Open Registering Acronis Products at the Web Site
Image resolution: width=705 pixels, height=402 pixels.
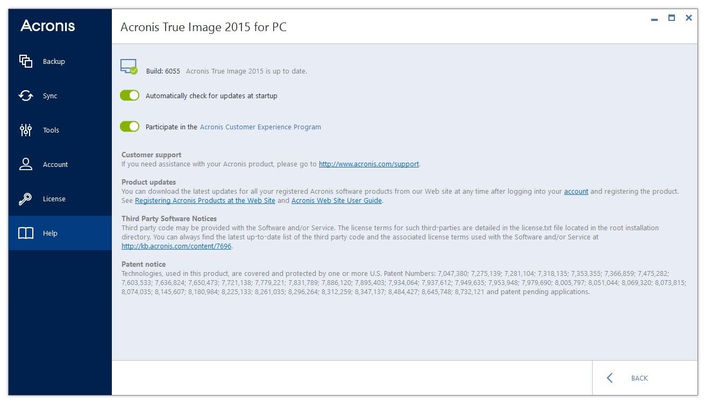tap(205, 201)
